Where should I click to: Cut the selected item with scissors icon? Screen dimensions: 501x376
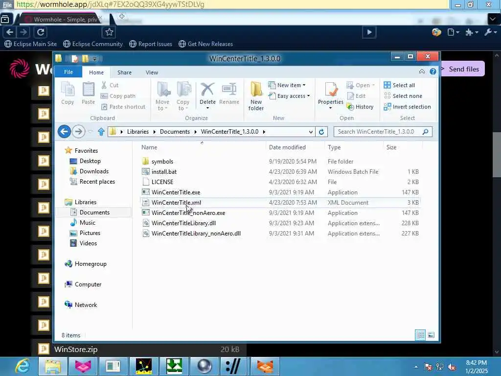click(x=110, y=85)
